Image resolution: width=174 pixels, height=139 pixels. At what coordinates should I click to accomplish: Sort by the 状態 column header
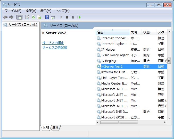point(149,32)
